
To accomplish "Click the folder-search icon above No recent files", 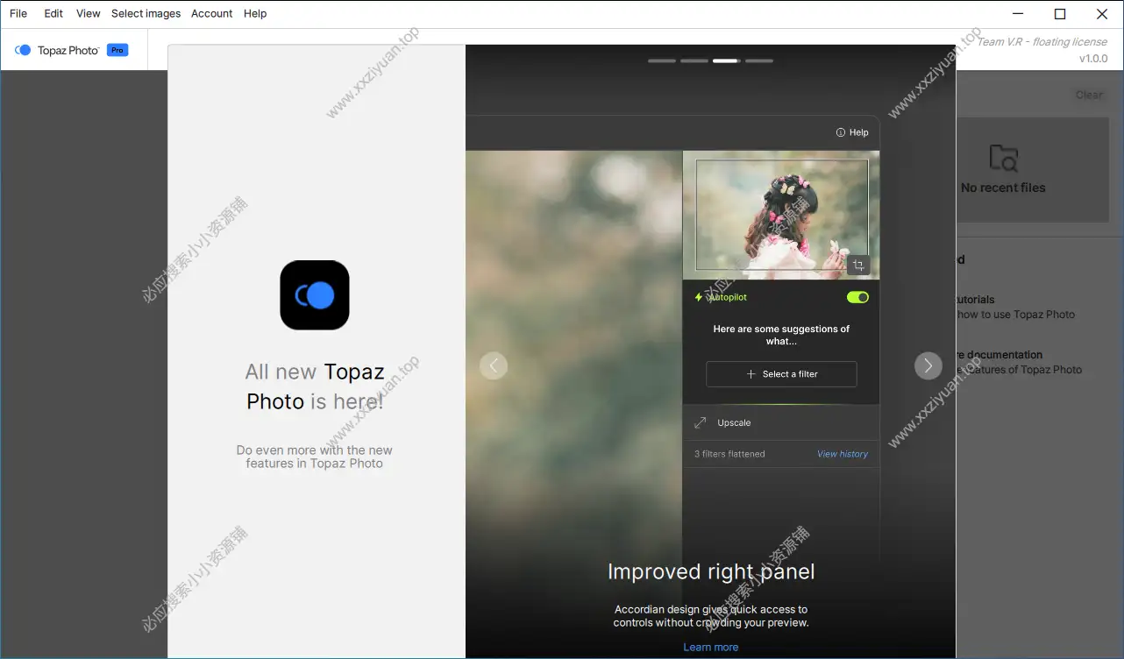I will coord(1002,159).
